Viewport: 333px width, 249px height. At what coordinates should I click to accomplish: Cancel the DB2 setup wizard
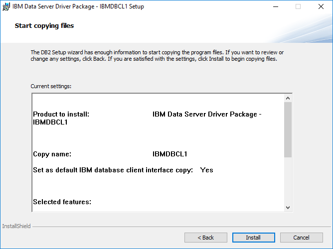[x=301, y=238]
